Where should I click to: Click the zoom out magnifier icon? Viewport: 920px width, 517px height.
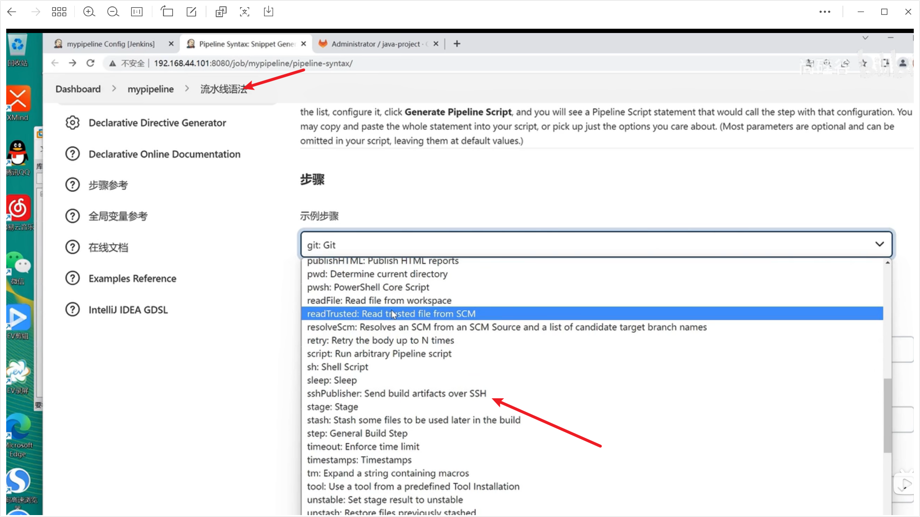[113, 12]
